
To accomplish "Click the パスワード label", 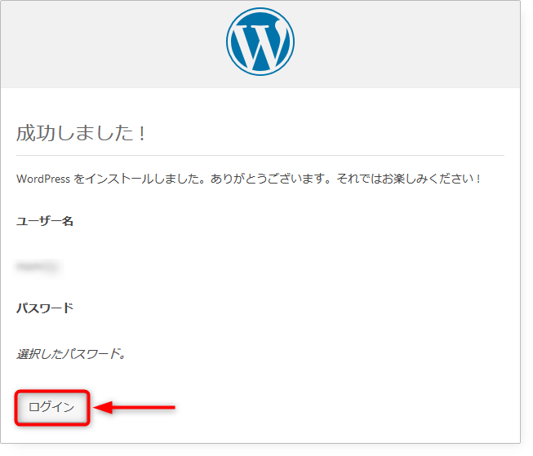I will point(45,308).
